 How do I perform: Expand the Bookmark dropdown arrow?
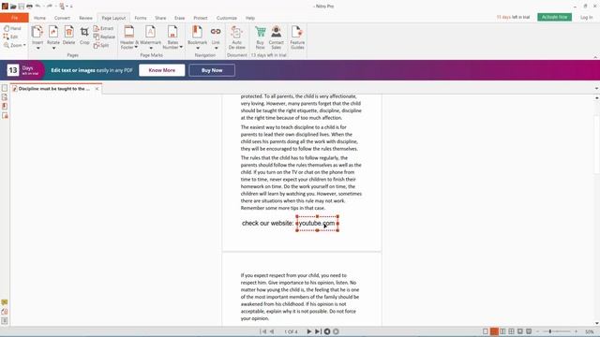point(198,48)
